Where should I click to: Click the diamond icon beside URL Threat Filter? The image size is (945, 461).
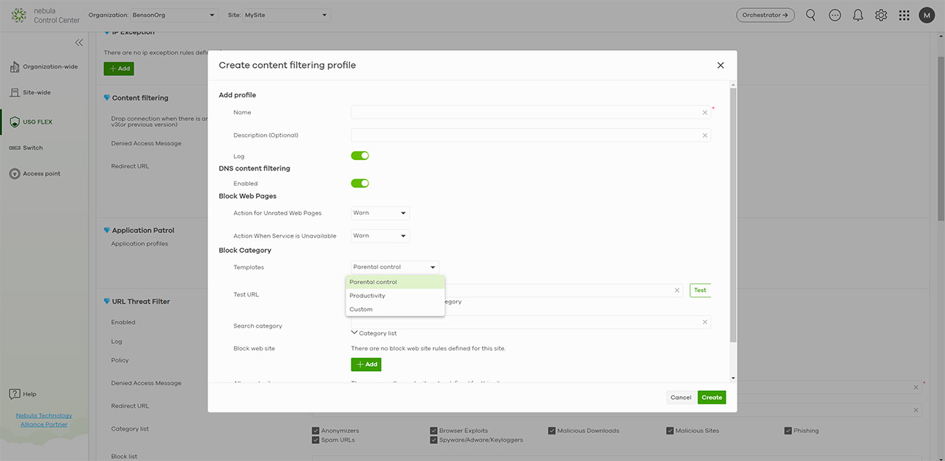click(106, 301)
